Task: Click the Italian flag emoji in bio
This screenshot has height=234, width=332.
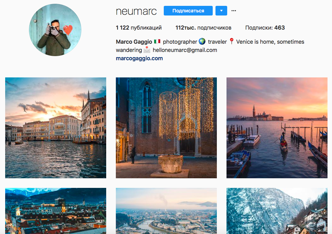Action: click(x=157, y=42)
